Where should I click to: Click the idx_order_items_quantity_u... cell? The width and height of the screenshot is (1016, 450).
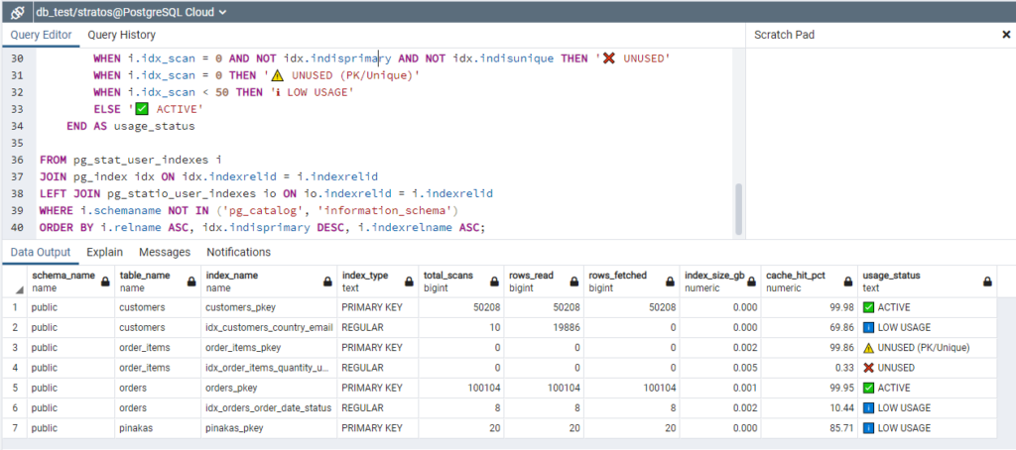click(268, 368)
